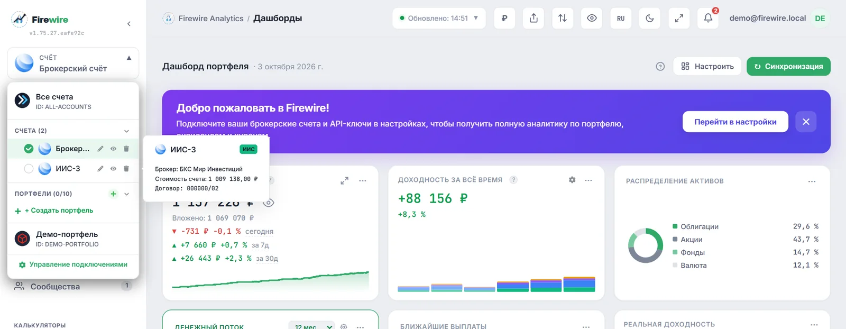Open 'Управление подключениями' link
This screenshot has height=329, width=846.
pyautogui.click(x=73, y=264)
